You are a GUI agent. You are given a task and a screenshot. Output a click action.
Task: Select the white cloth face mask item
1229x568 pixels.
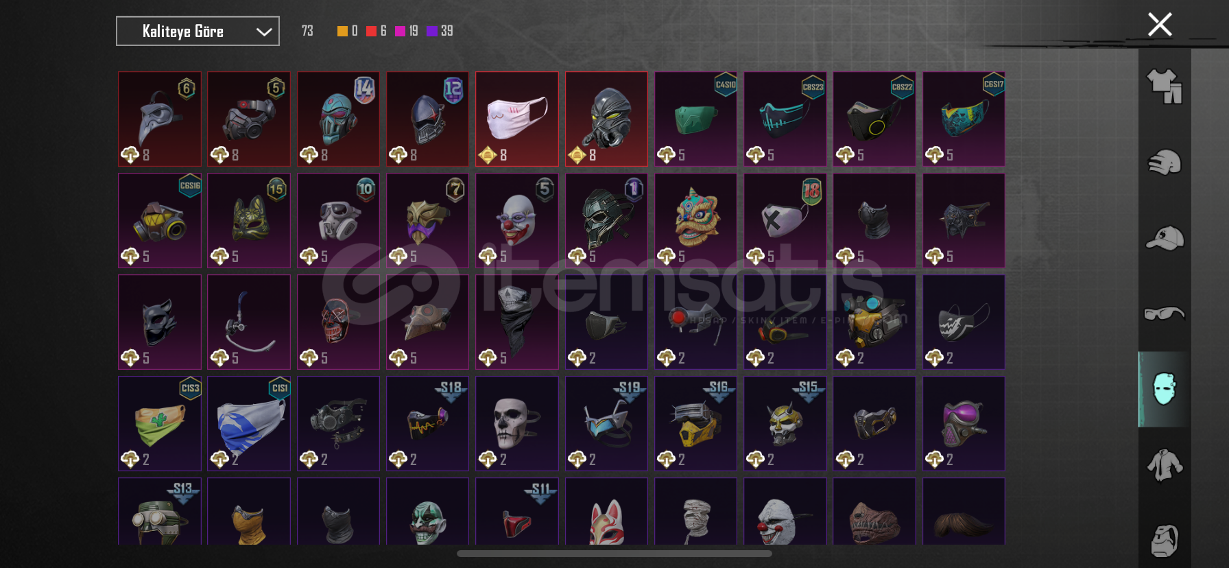(517, 119)
